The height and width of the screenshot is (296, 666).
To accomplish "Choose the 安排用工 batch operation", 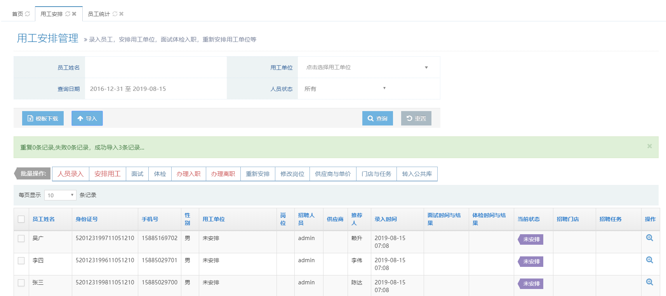I will pyautogui.click(x=108, y=174).
